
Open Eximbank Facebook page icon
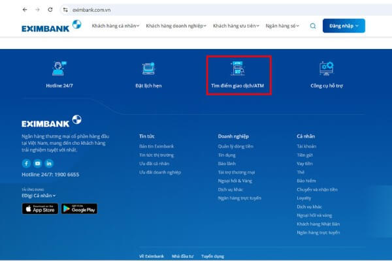click(x=26, y=163)
